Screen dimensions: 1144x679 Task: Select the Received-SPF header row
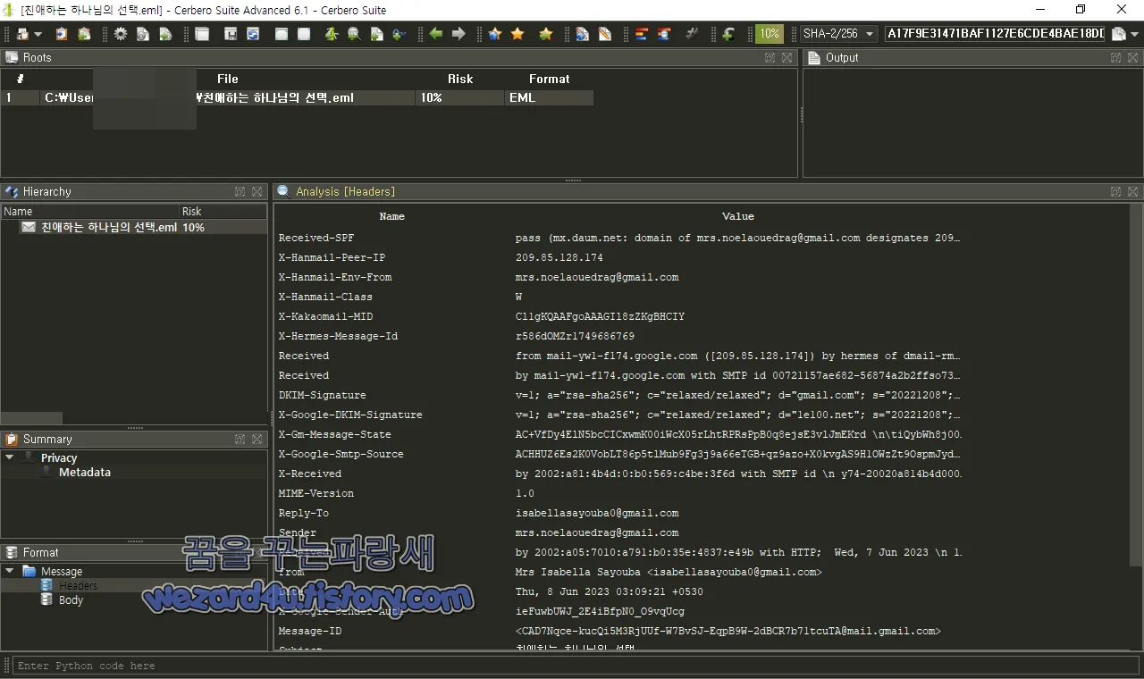pos(619,238)
